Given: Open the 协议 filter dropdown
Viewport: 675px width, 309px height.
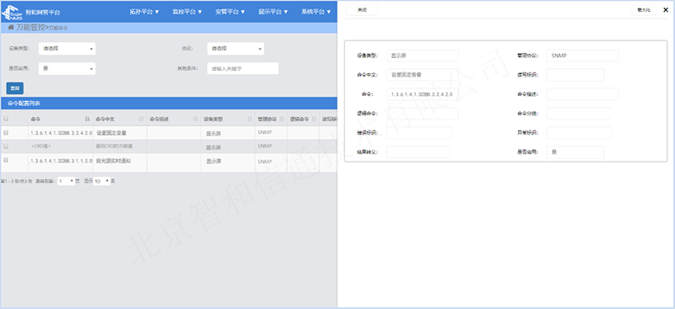Looking at the screenshot, I should (235, 49).
